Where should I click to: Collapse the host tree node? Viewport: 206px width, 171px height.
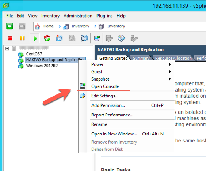coord(7,48)
